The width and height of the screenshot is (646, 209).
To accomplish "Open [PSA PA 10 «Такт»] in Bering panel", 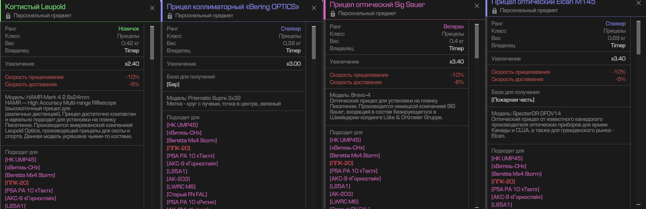I will pyautogui.click(x=191, y=156).
